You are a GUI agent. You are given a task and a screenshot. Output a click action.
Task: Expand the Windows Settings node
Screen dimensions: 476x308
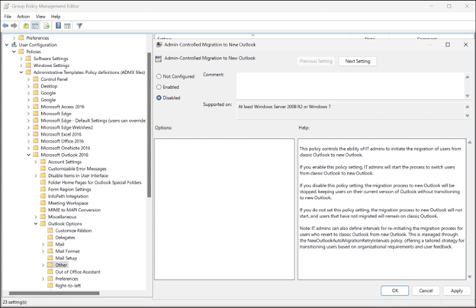[21, 66]
